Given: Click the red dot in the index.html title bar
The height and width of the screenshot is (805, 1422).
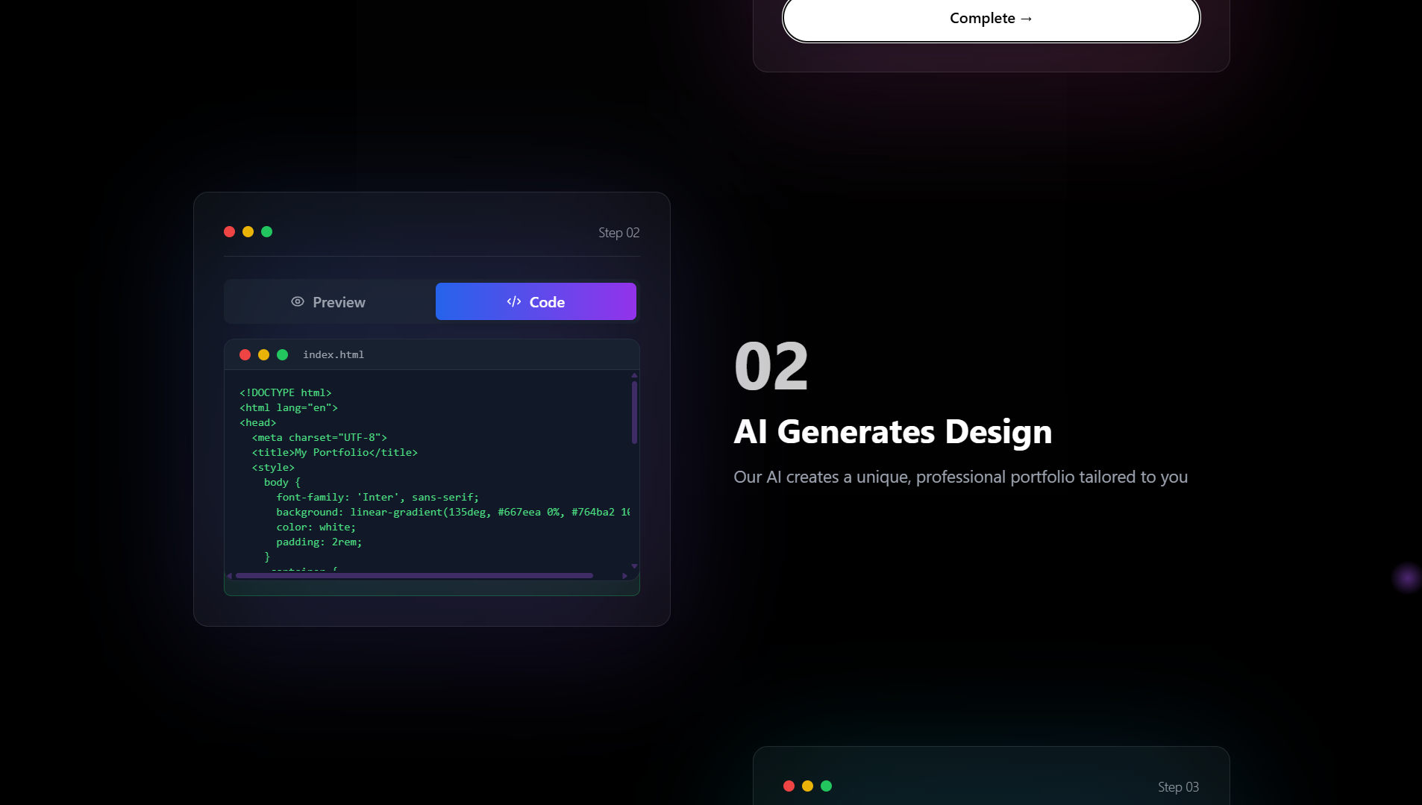Looking at the screenshot, I should point(245,354).
